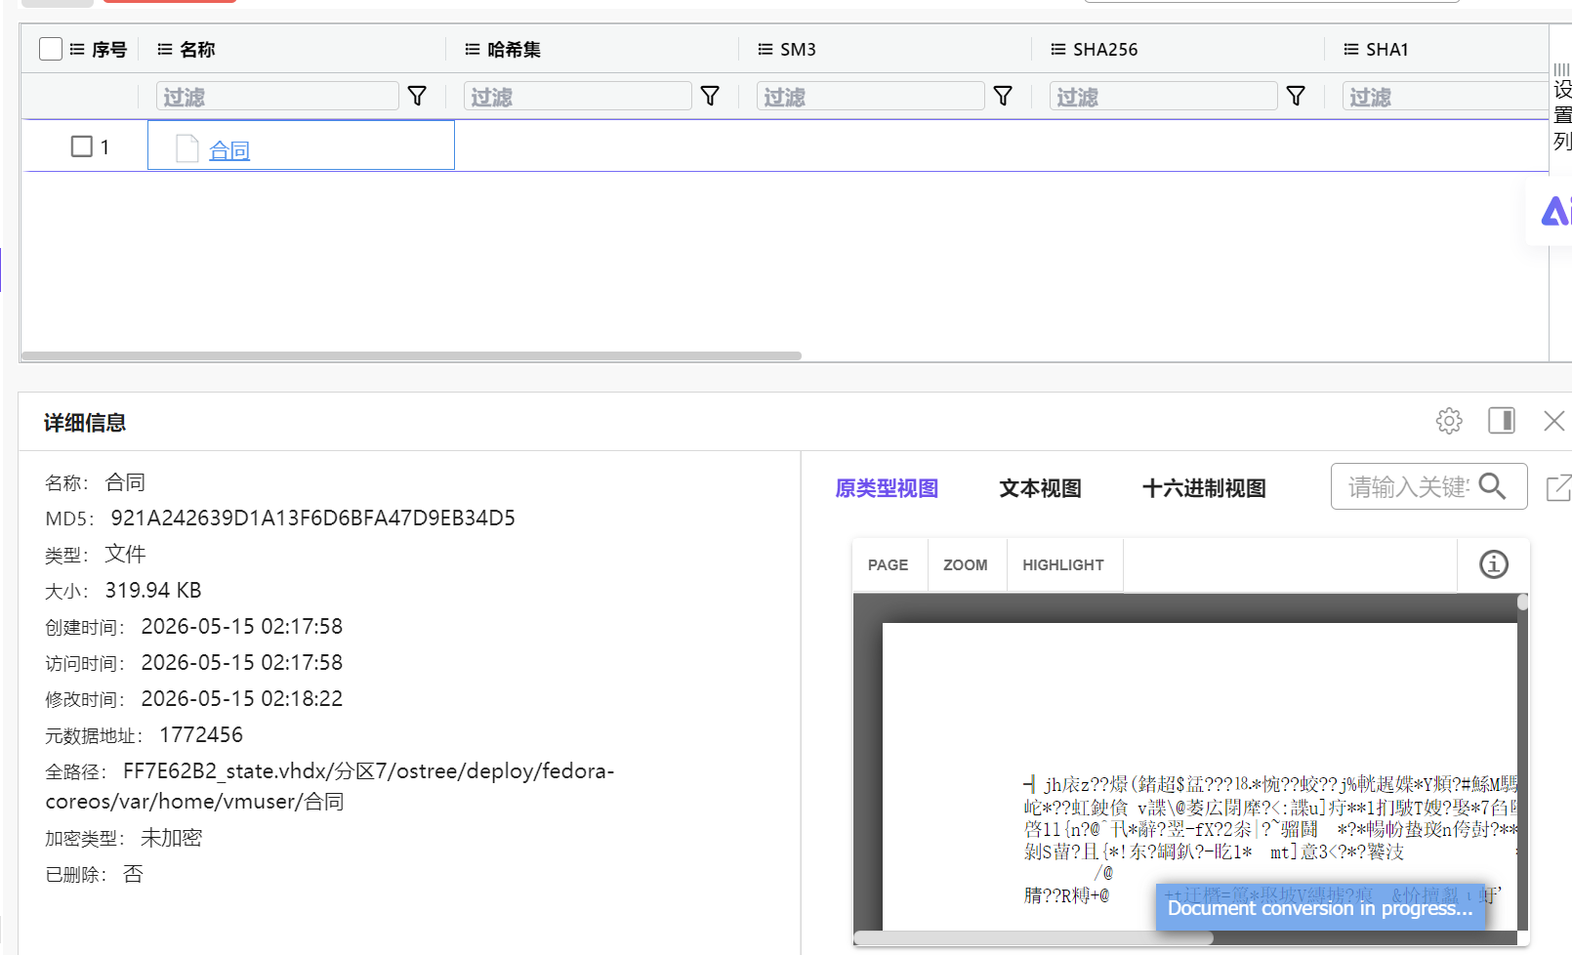Click the document info icon
The height and width of the screenshot is (955, 1572).
[1494, 564]
